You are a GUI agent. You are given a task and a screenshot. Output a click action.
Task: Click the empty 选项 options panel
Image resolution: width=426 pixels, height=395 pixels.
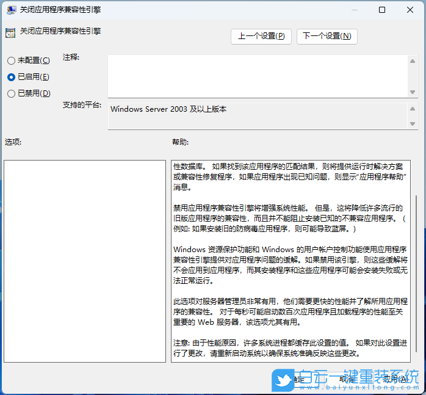click(x=85, y=261)
